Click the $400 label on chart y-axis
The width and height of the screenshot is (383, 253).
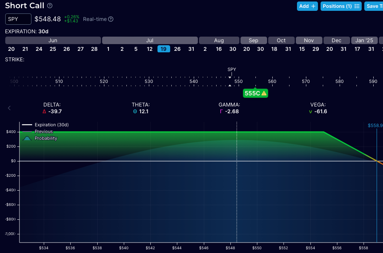coord(11,132)
